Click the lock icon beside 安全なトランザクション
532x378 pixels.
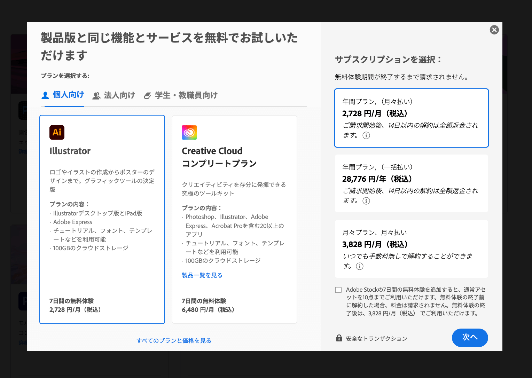(x=339, y=338)
